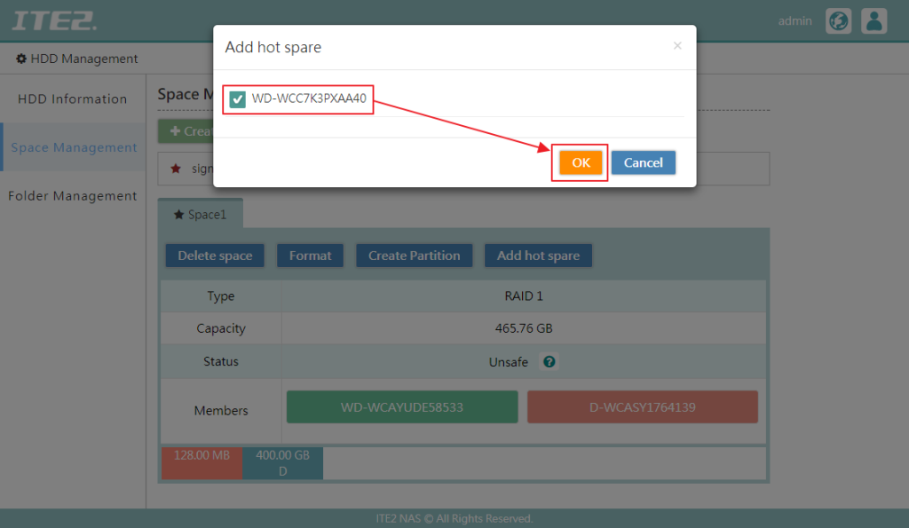Click the Format button
The width and height of the screenshot is (909, 528).
tap(310, 255)
